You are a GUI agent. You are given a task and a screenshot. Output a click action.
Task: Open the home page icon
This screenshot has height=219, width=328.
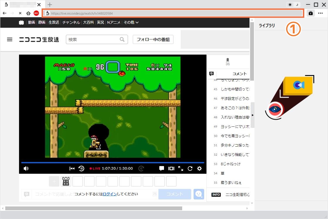coord(28,13)
